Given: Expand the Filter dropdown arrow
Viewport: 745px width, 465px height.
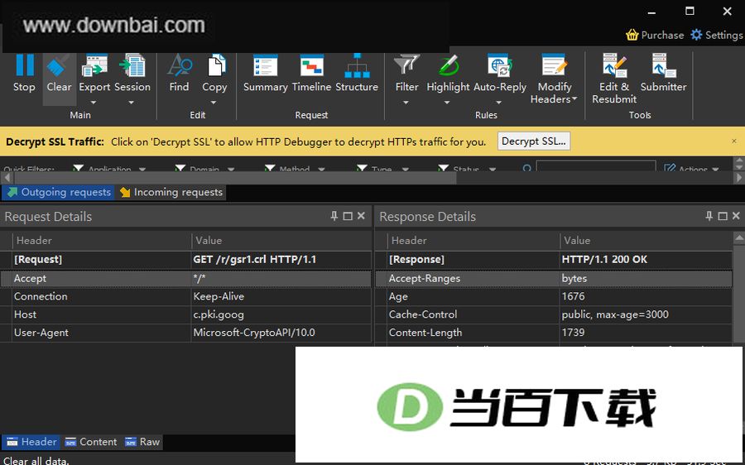Looking at the screenshot, I should tap(406, 102).
